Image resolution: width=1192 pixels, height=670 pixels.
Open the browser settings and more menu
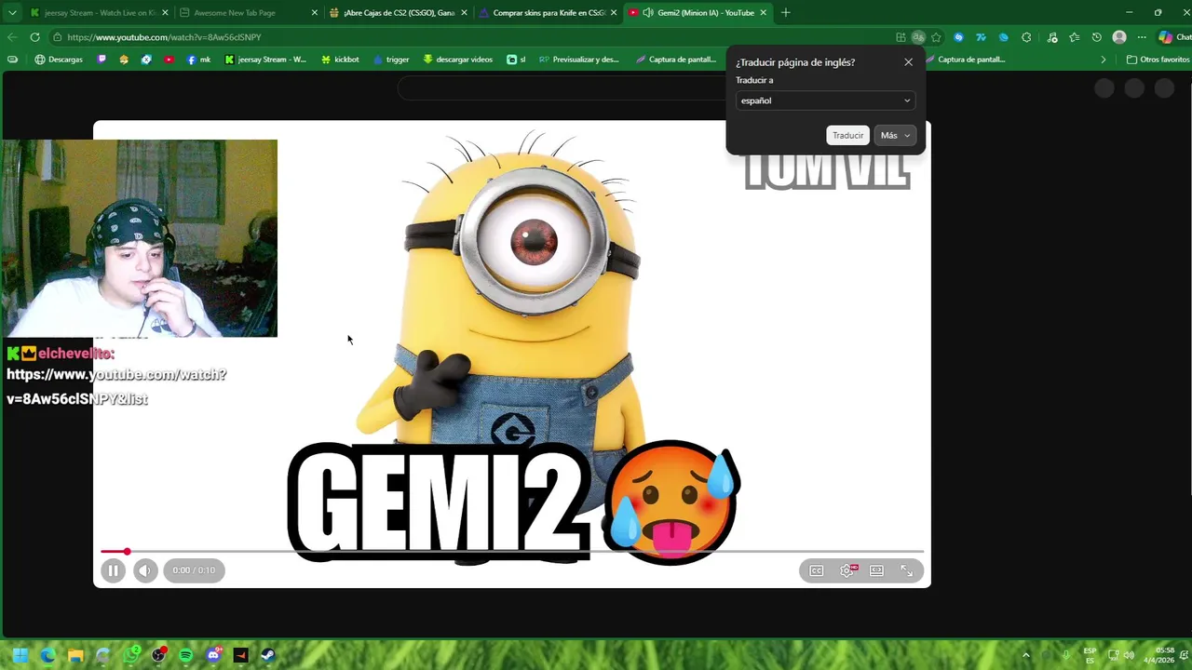pos(1142,37)
